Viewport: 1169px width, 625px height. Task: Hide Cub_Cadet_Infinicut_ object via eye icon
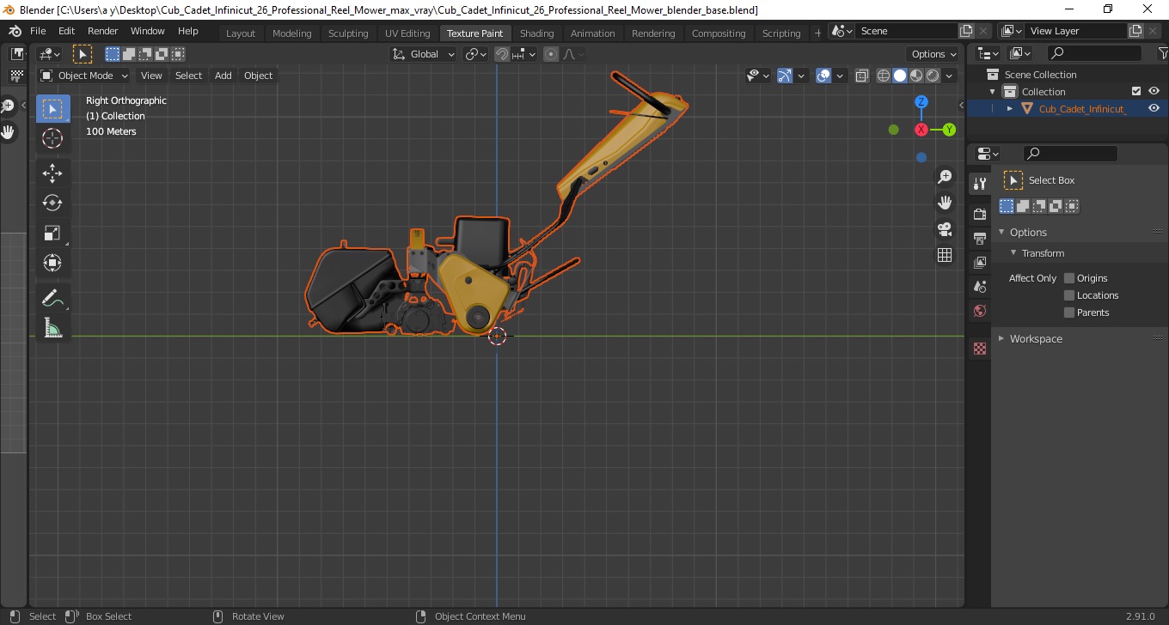(1154, 108)
